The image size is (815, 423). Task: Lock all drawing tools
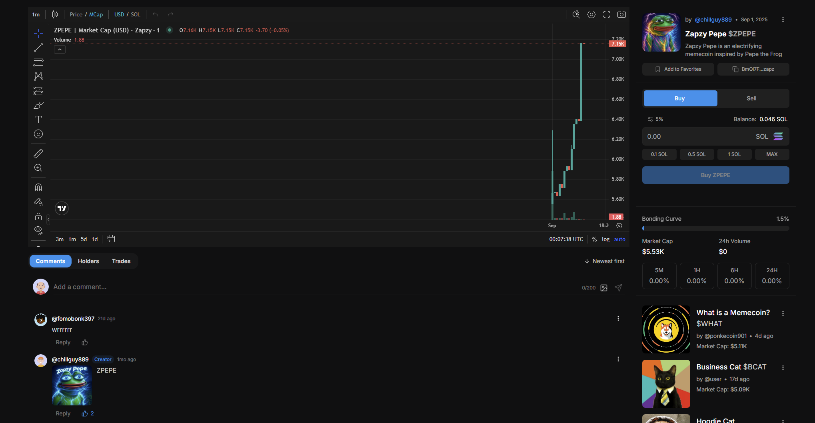(38, 216)
